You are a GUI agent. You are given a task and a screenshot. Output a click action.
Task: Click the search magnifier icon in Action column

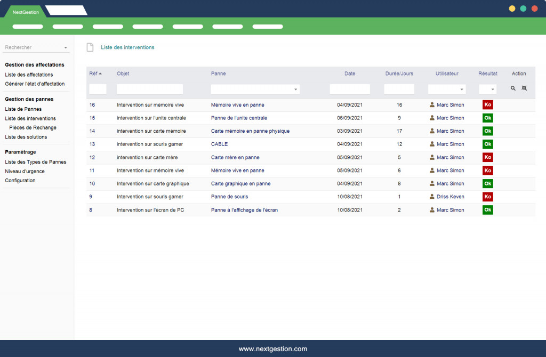click(513, 88)
